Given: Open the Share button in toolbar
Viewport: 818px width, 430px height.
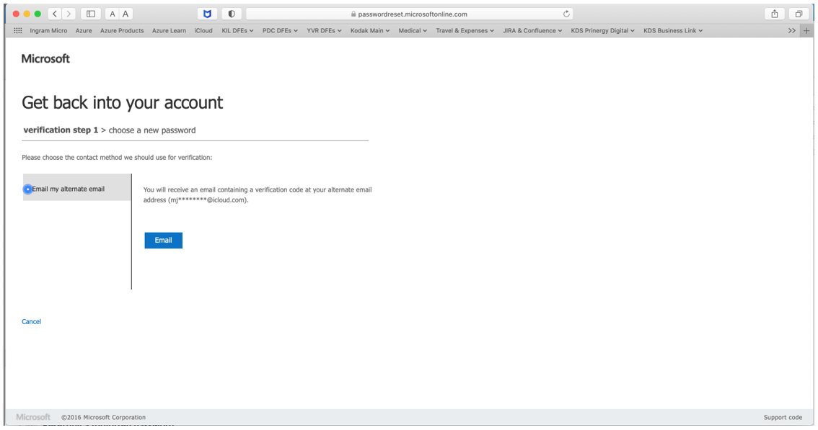Looking at the screenshot, I should pos(775,14).
